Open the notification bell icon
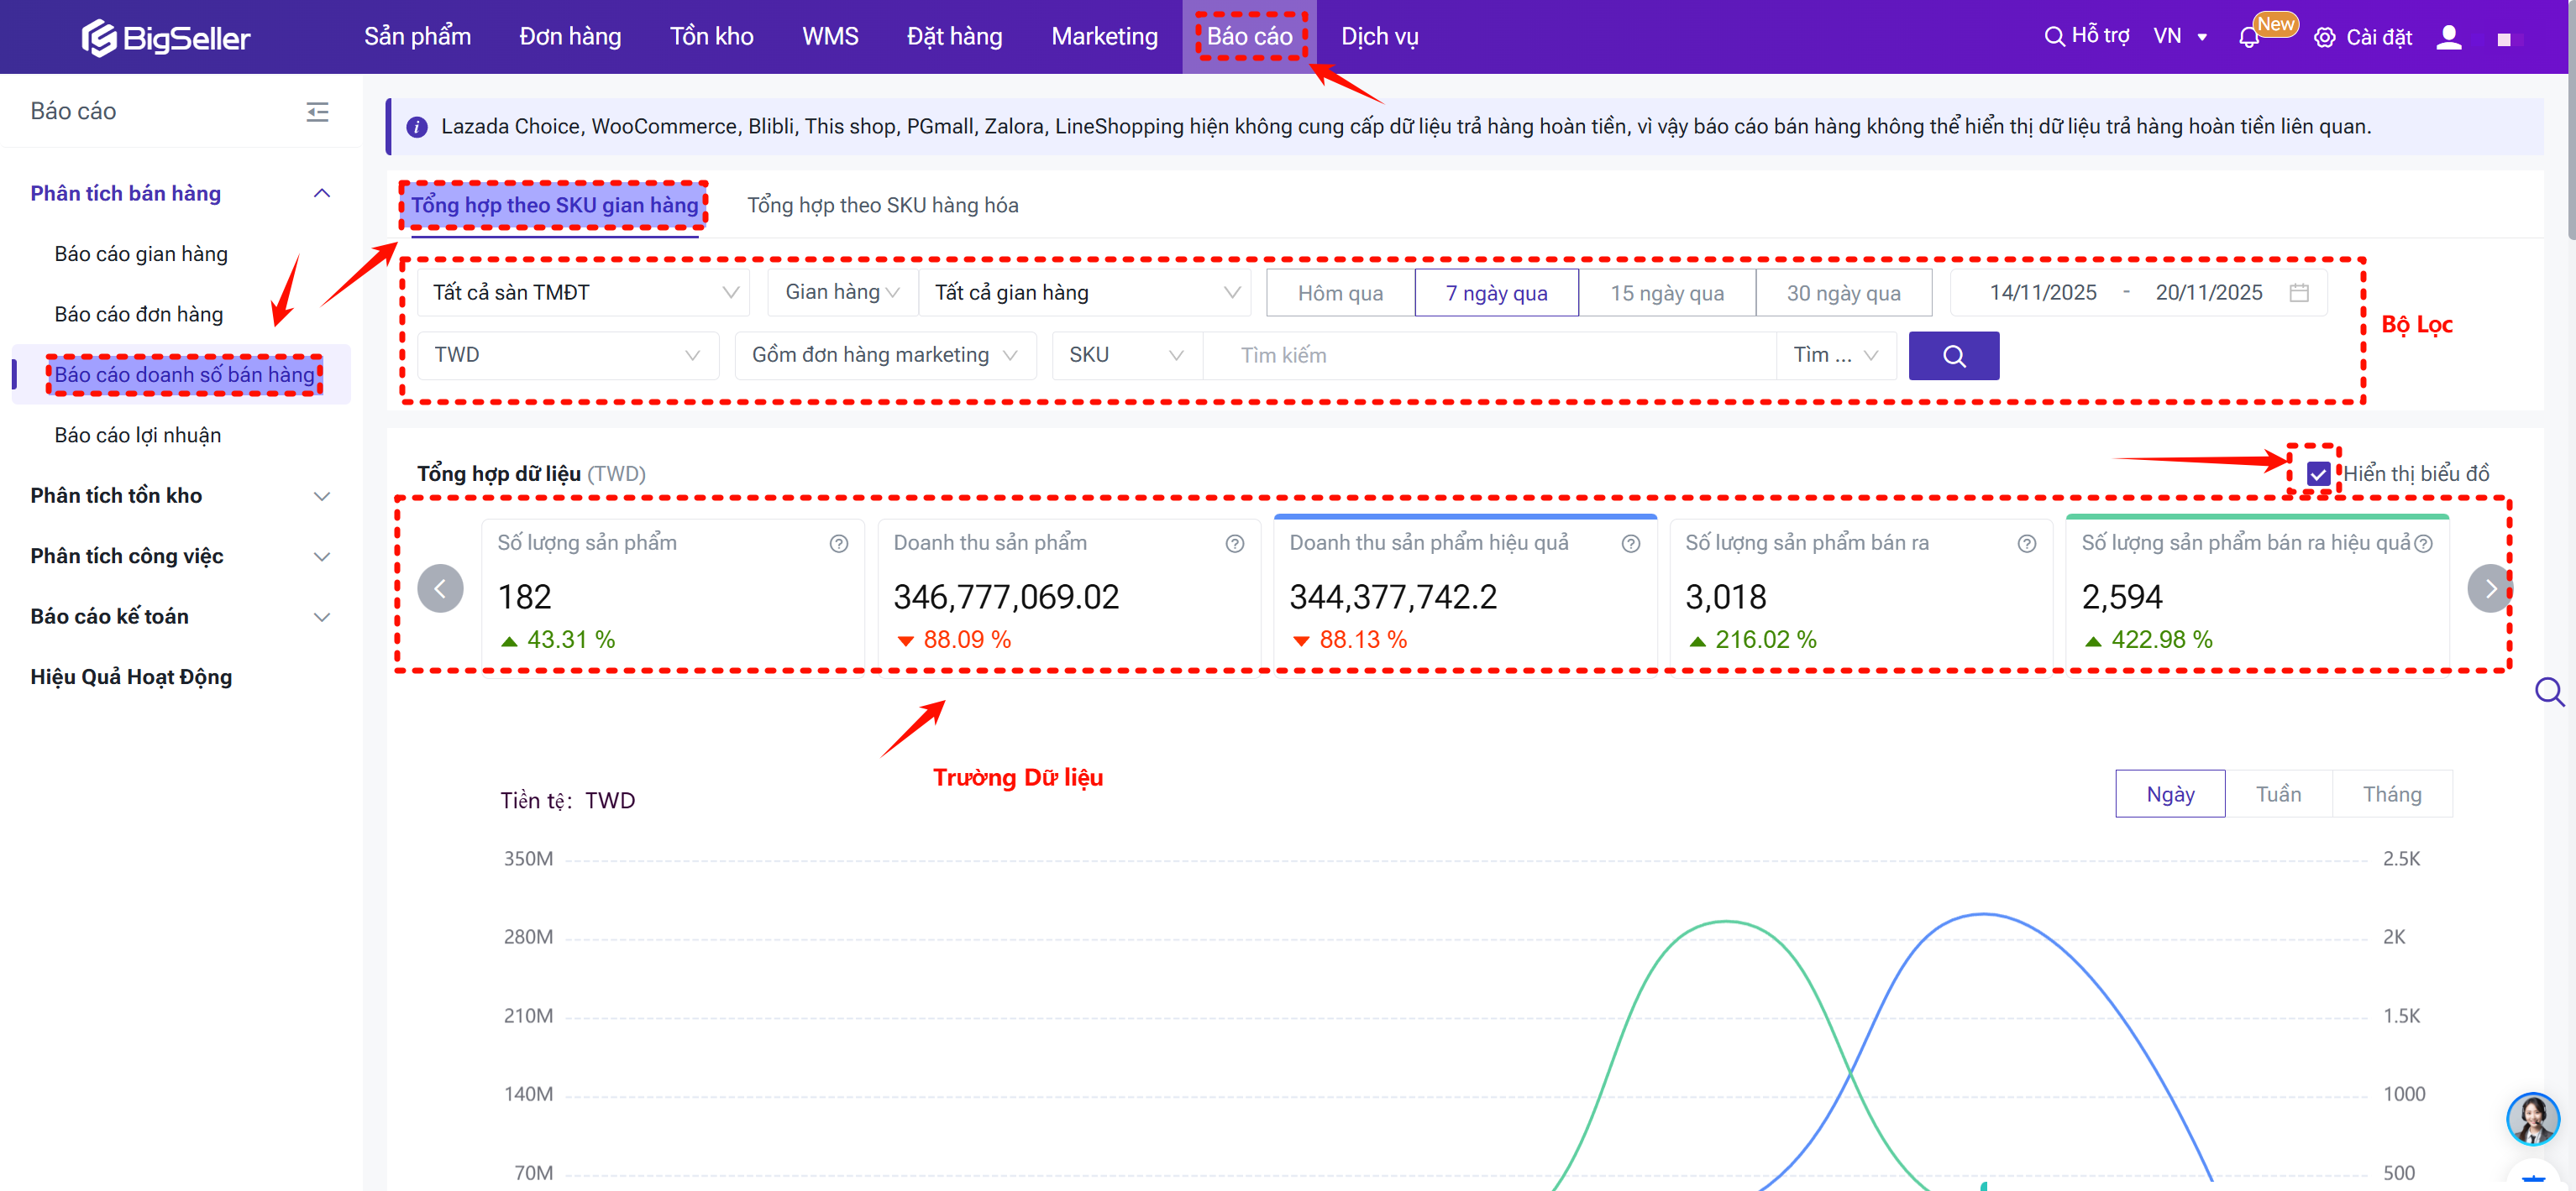Screen dimensions: 2576x1191 2248,38
